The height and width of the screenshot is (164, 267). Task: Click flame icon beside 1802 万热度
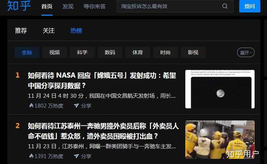31,105
